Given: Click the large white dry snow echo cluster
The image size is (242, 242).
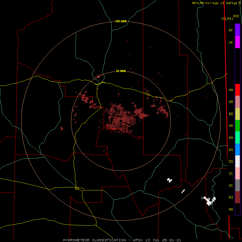Looking at the screenshot, I should click(x=209, y=201).
